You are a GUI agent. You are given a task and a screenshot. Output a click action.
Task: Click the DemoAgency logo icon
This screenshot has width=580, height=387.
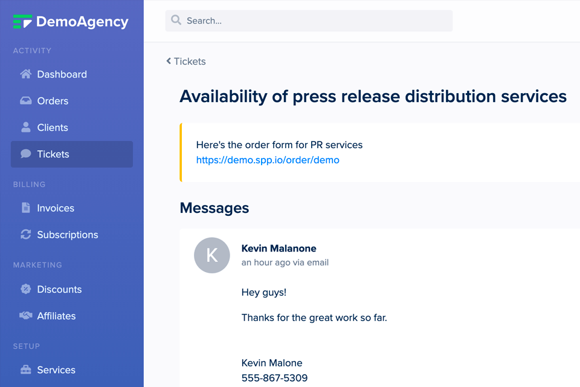click(x=22, y=22)
